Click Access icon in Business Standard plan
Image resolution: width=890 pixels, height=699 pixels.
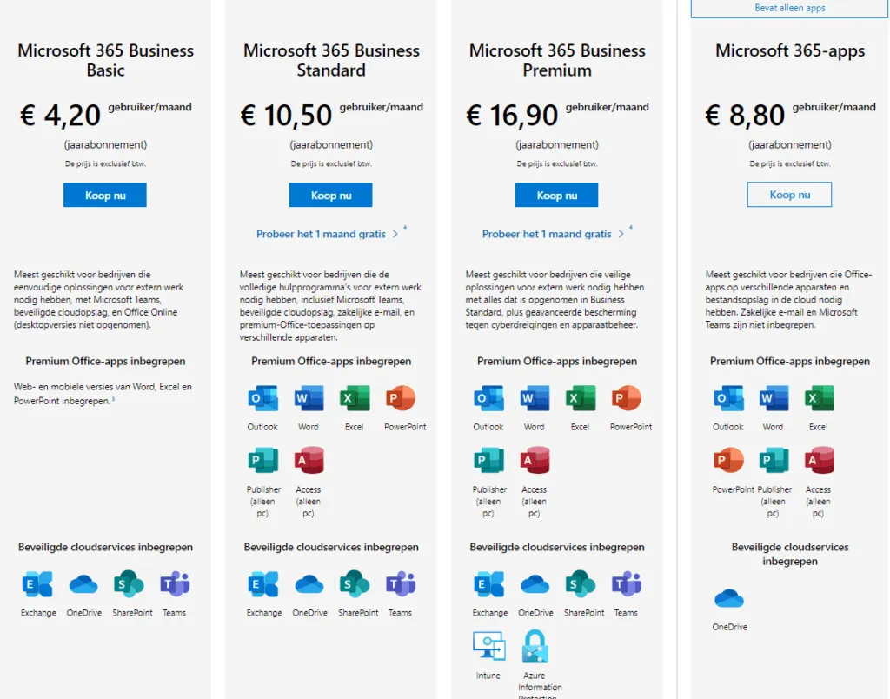point(309,461)
